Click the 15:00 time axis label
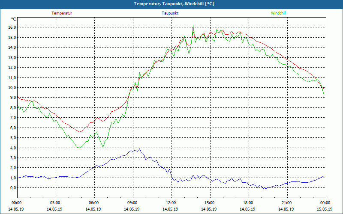The height and width of the screenshot is (214, 343). tap(209, 203)
